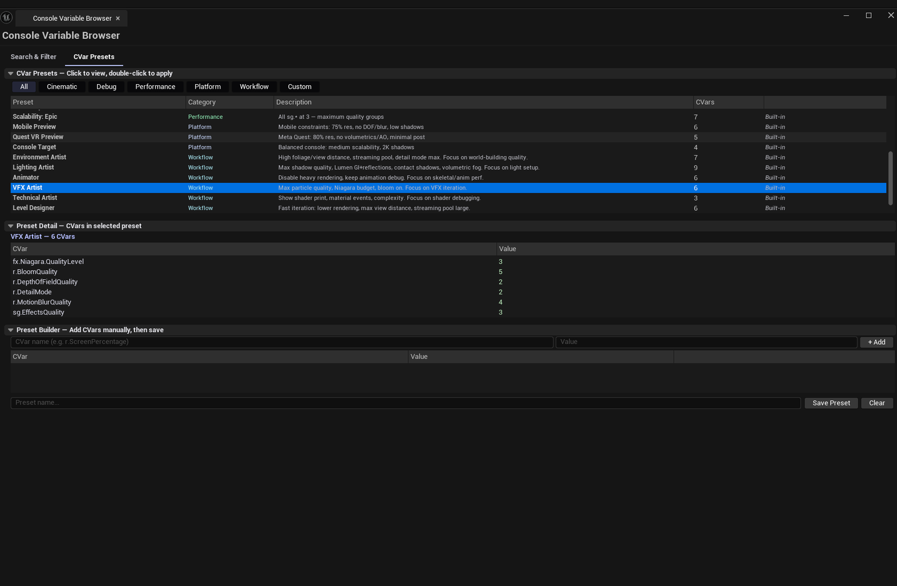
Task: Select the All category filter
Action: tap(24, 87)
